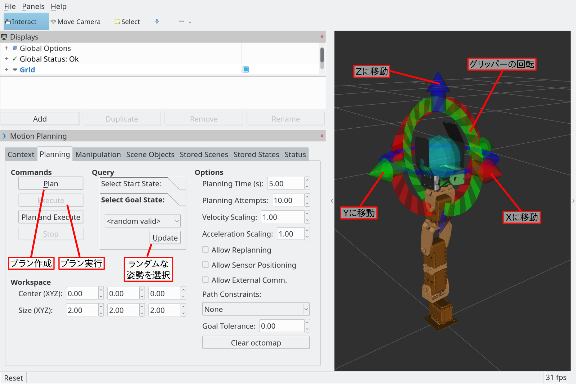Click the Reset button
The image size is (576, 384).
[x=14, y=378]
